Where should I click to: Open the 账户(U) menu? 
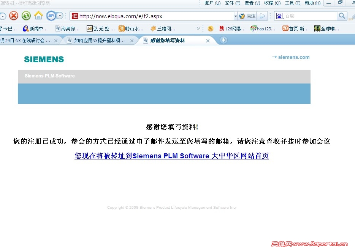point(212,3)
